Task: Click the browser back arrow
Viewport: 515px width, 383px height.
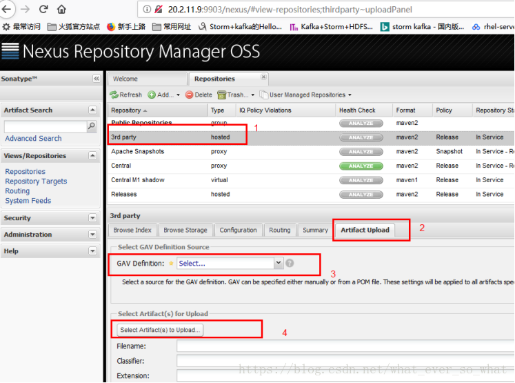Action: [6, 9]
